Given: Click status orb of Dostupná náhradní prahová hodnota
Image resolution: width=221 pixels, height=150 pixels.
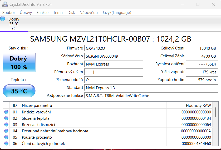Looking at the screenshot, I should click(6, 131).
